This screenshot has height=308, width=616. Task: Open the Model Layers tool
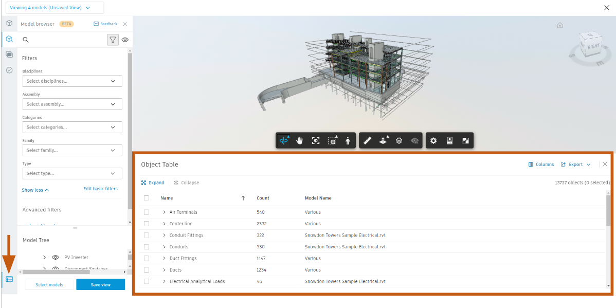pos(399,140)
